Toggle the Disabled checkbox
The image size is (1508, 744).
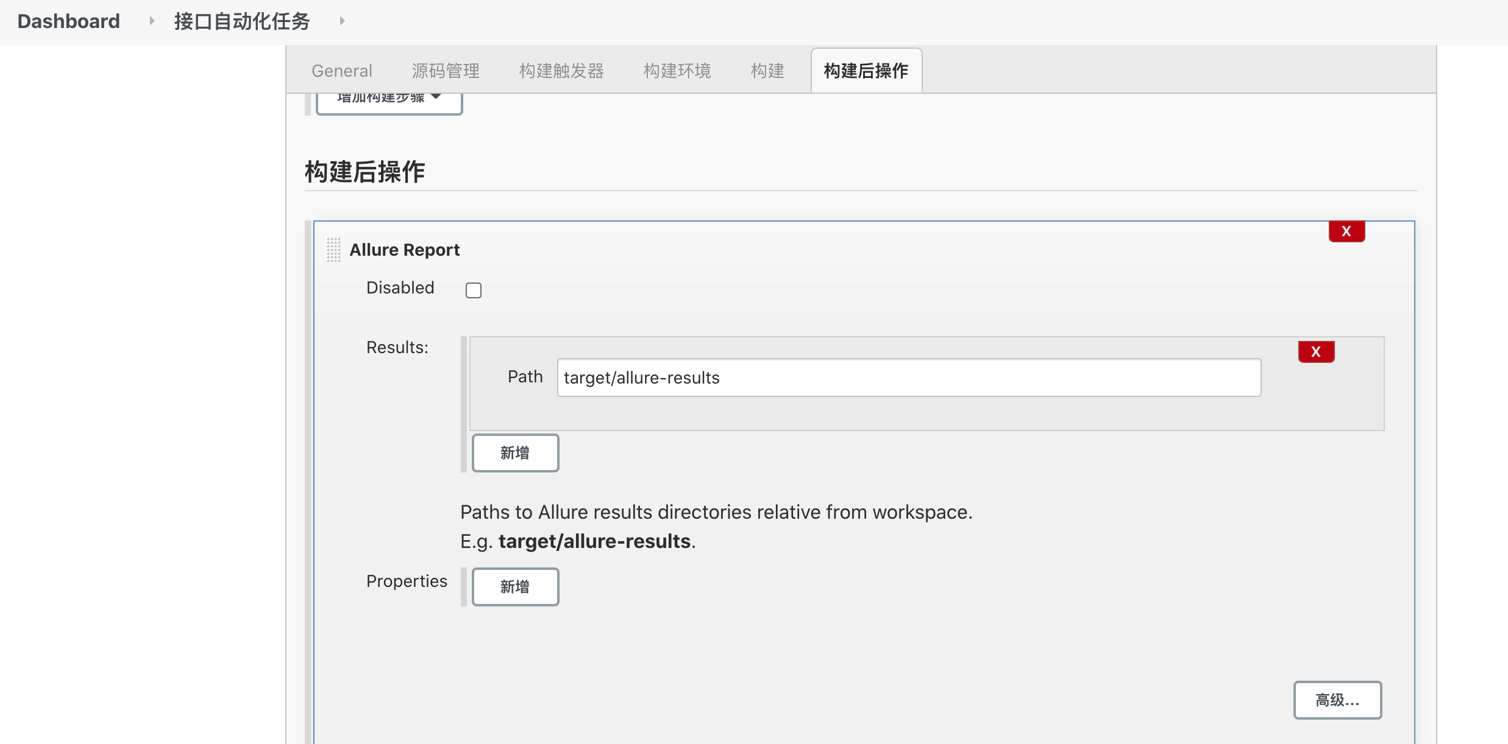[x=474, y=290]
